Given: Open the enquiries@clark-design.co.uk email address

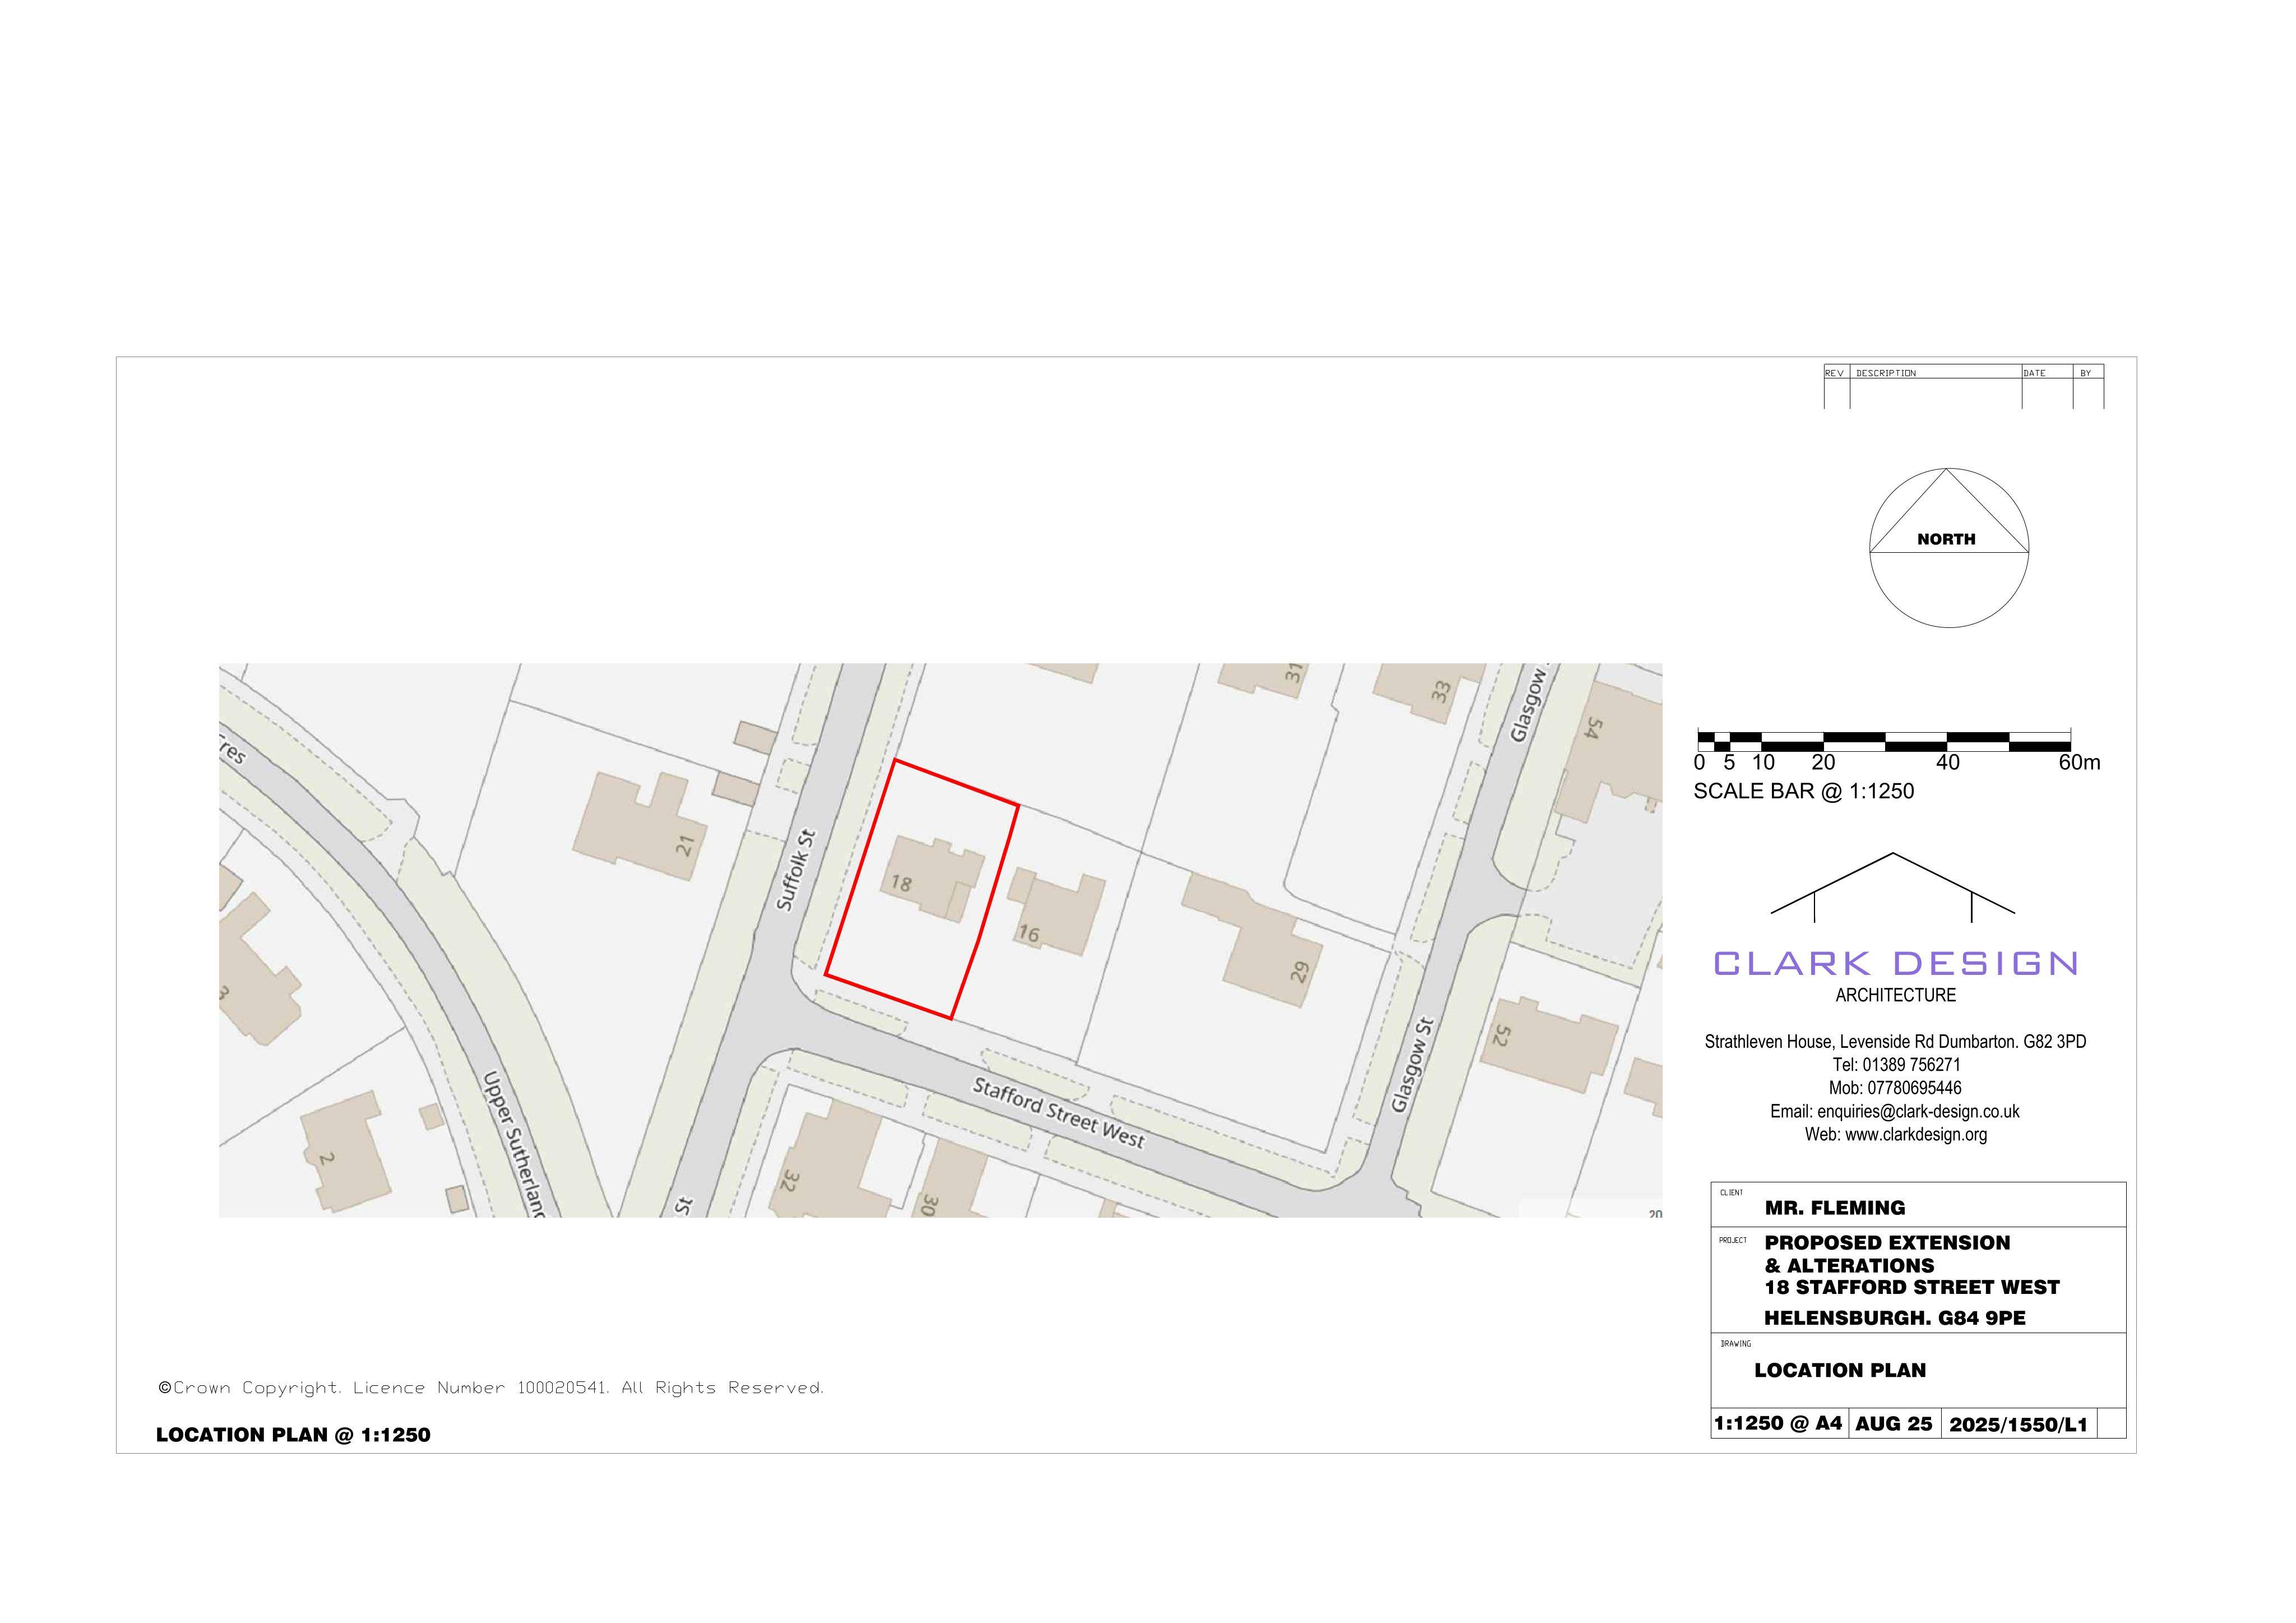Looking at the screenshot, I should (x=1918, y=1112).
